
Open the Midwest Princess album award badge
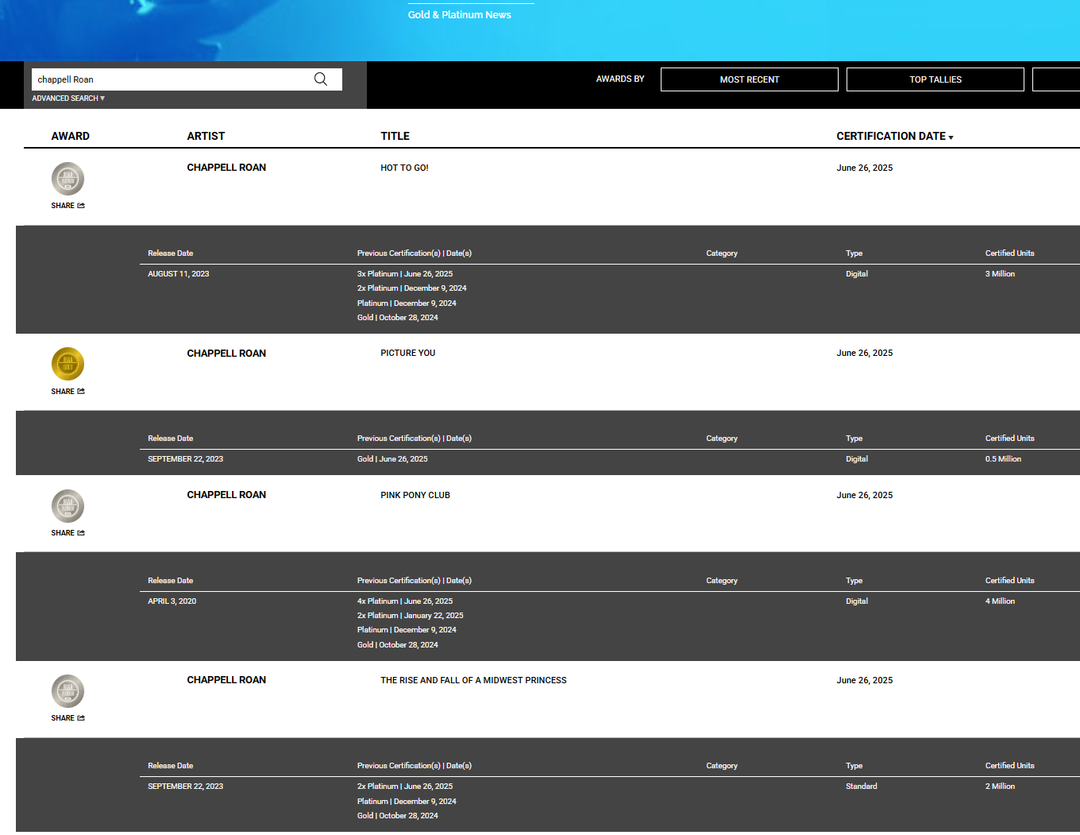[x=67, y=691]
